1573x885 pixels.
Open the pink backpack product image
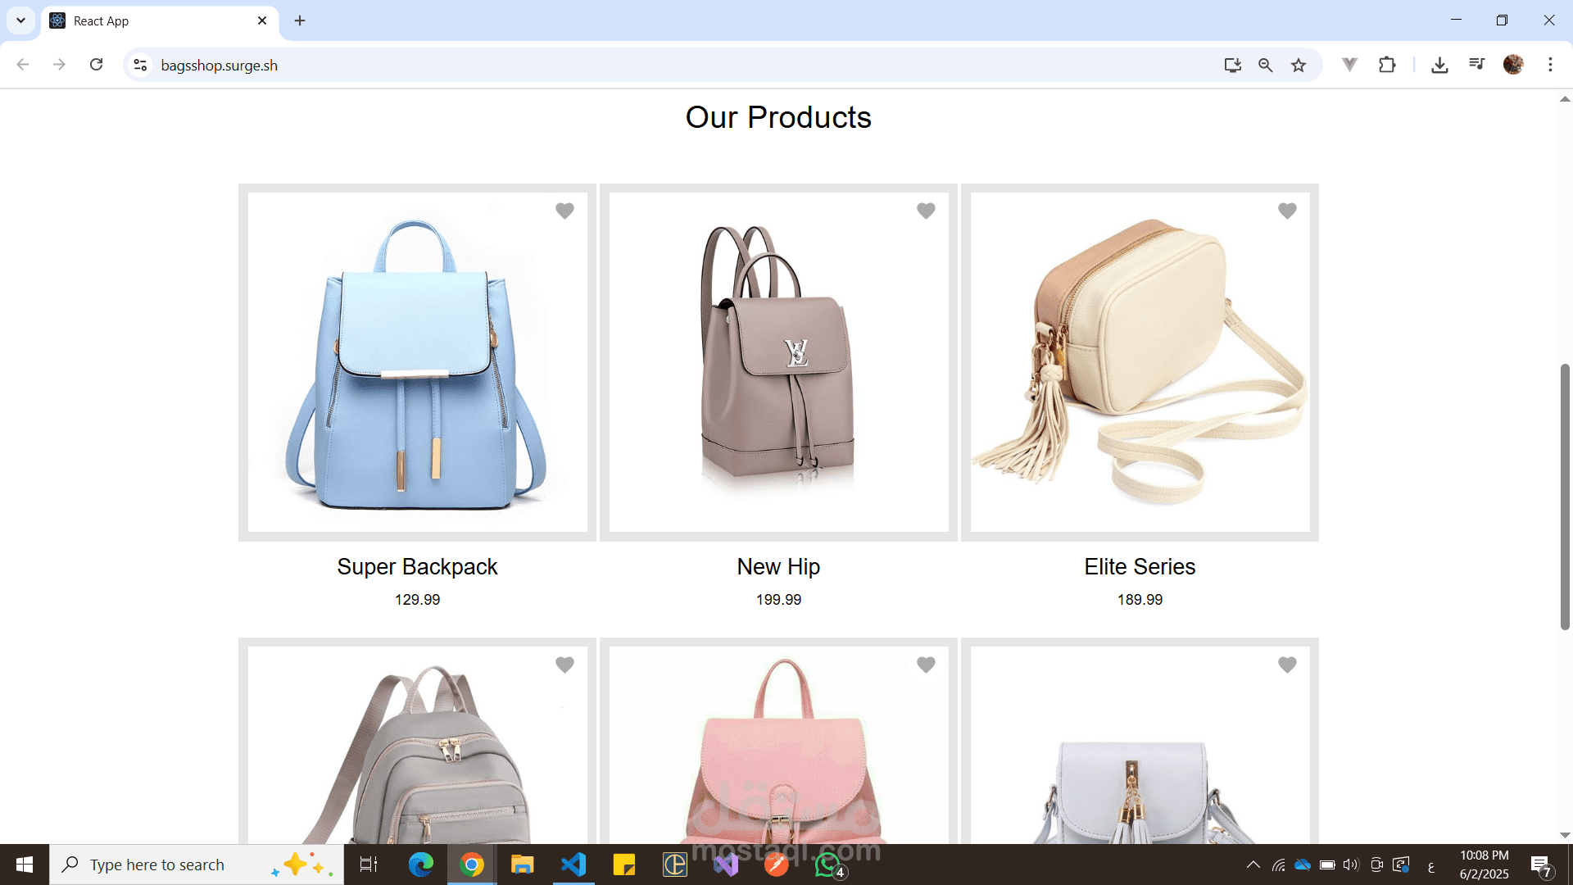pyautogui.click(x=778, y=746)
